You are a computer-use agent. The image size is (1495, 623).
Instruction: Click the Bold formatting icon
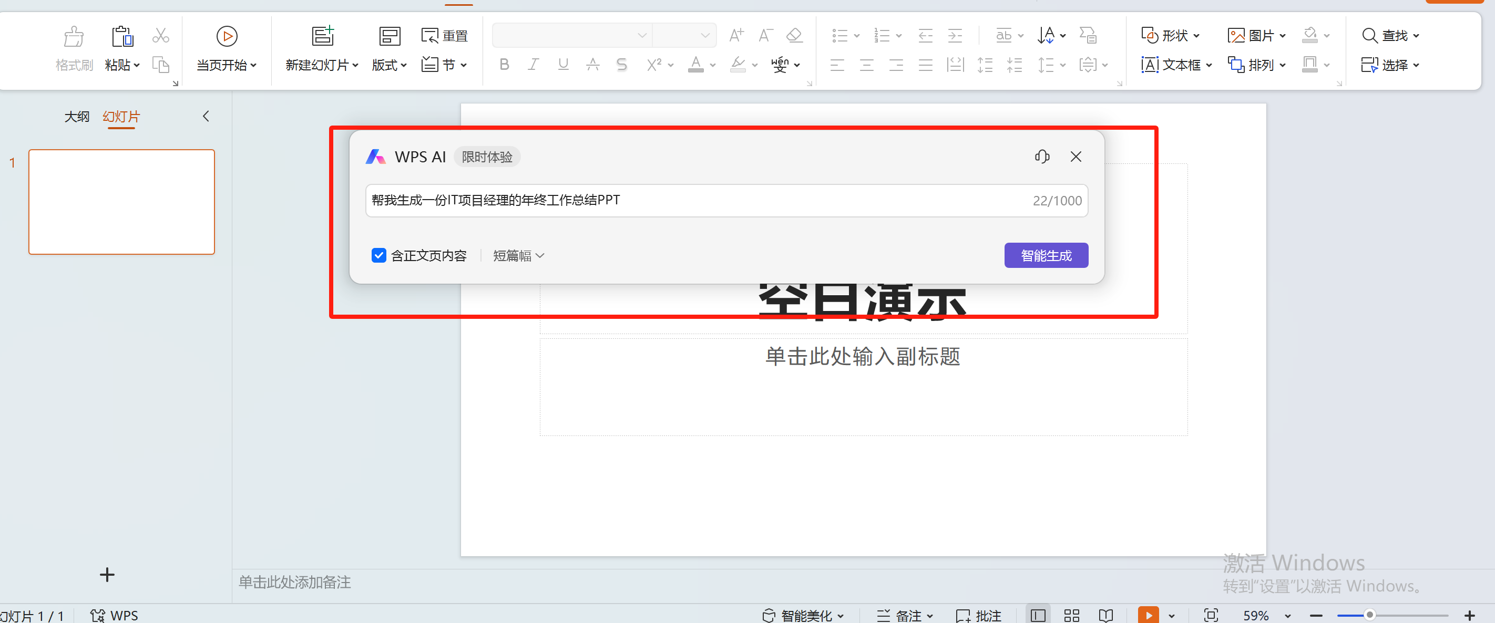[504, 65]
